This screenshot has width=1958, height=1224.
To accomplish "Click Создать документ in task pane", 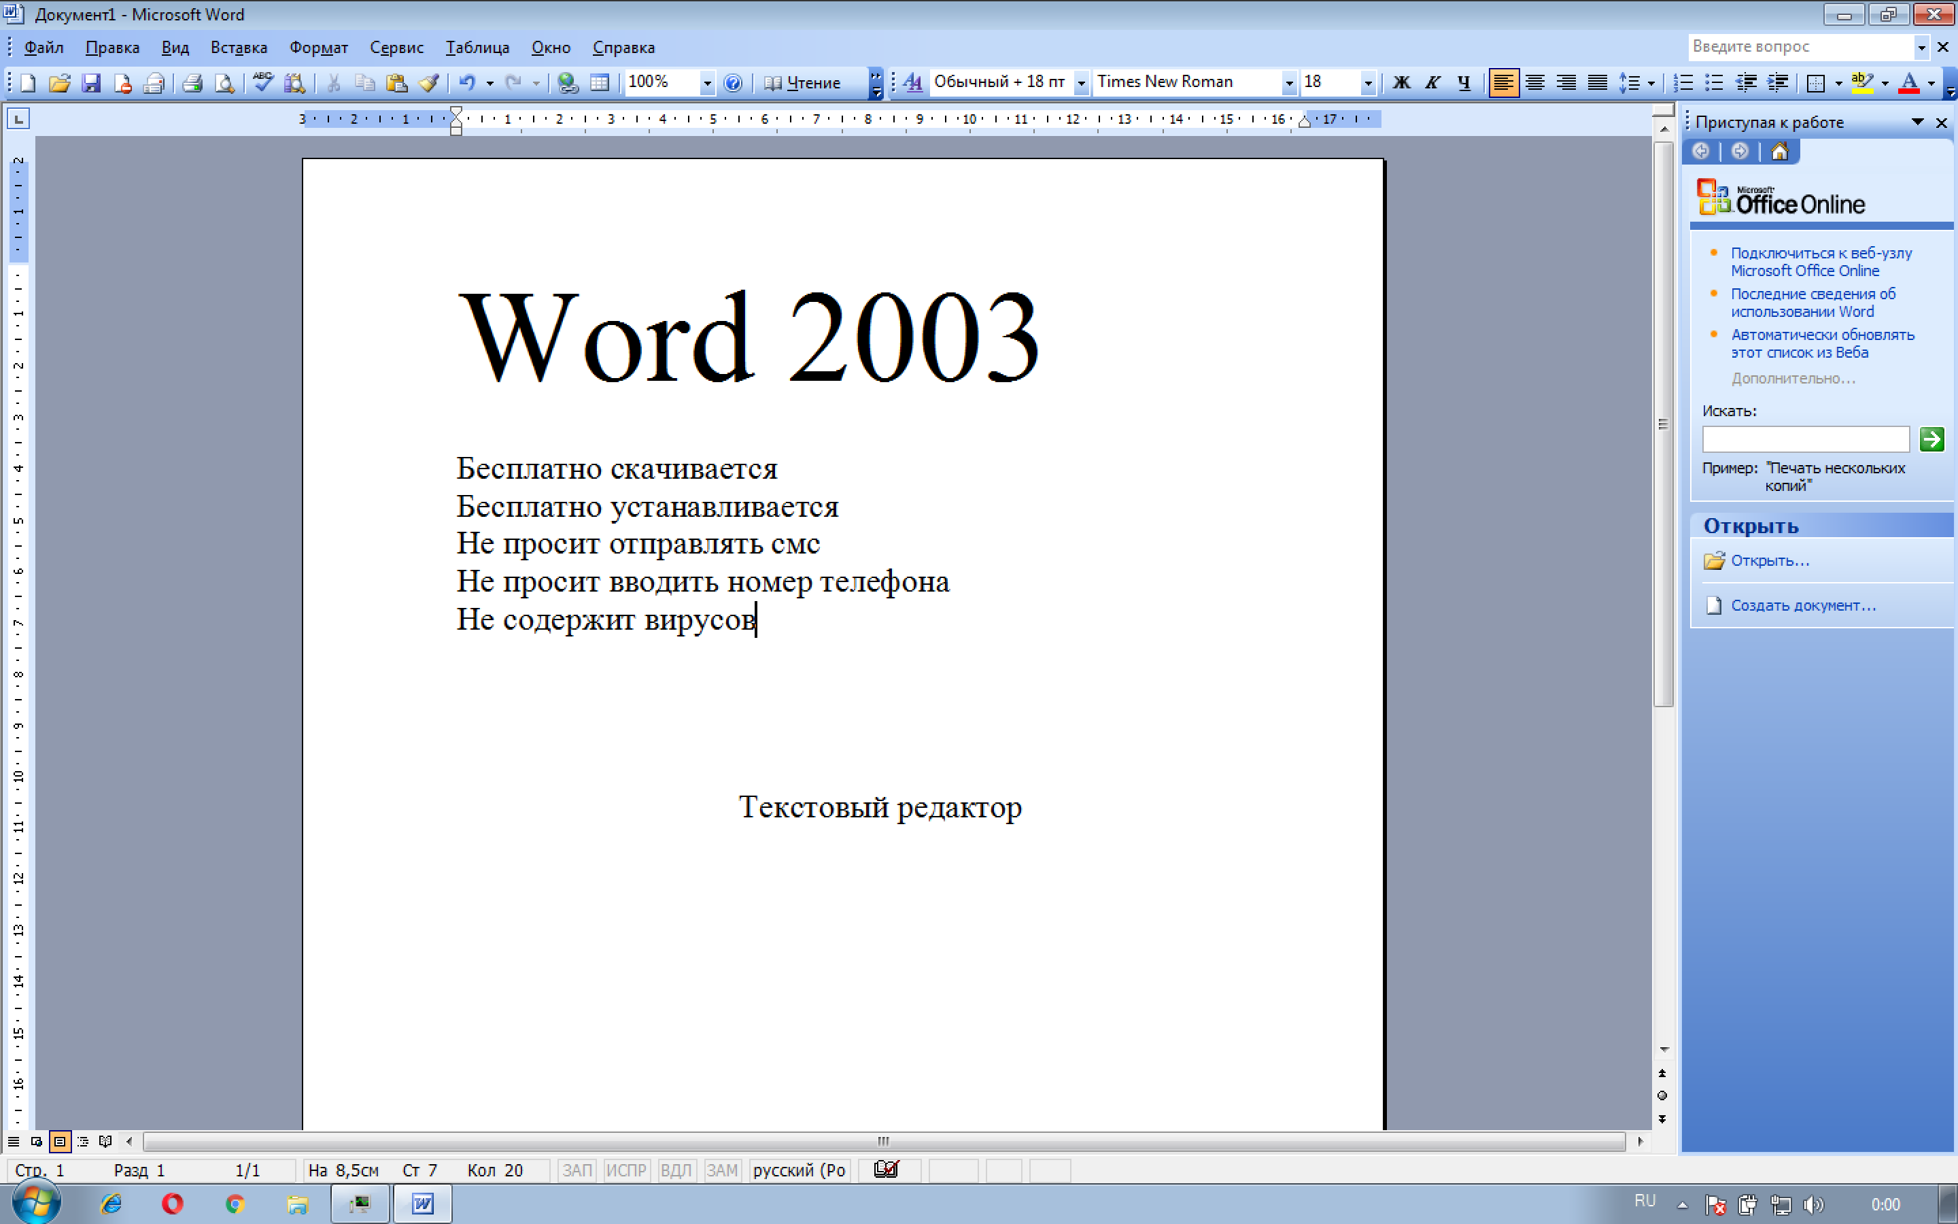I will click(1800, 605).
